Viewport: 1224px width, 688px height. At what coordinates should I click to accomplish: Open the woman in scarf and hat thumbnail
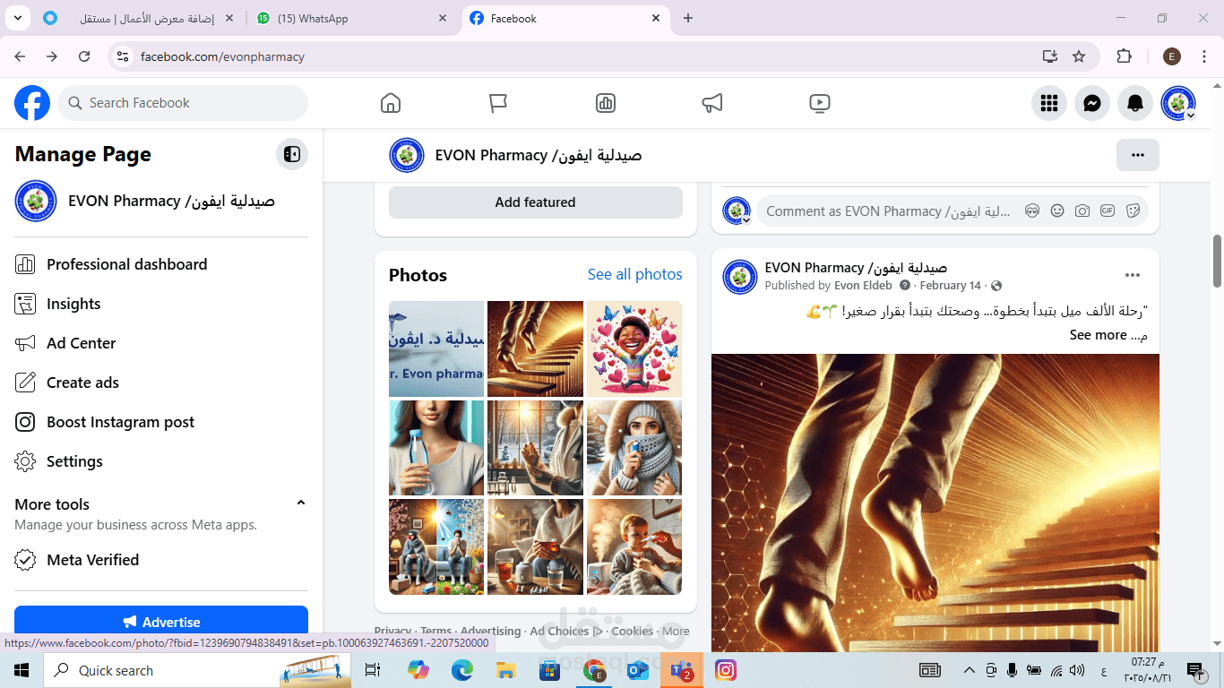(634, 448)
